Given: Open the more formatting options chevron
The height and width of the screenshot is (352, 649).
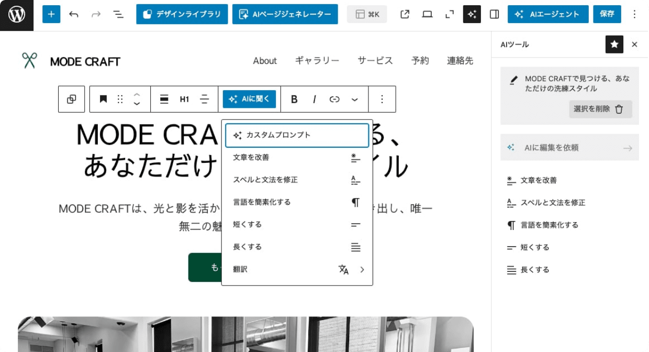Looking at the screenshot, I should pos(355,99).
